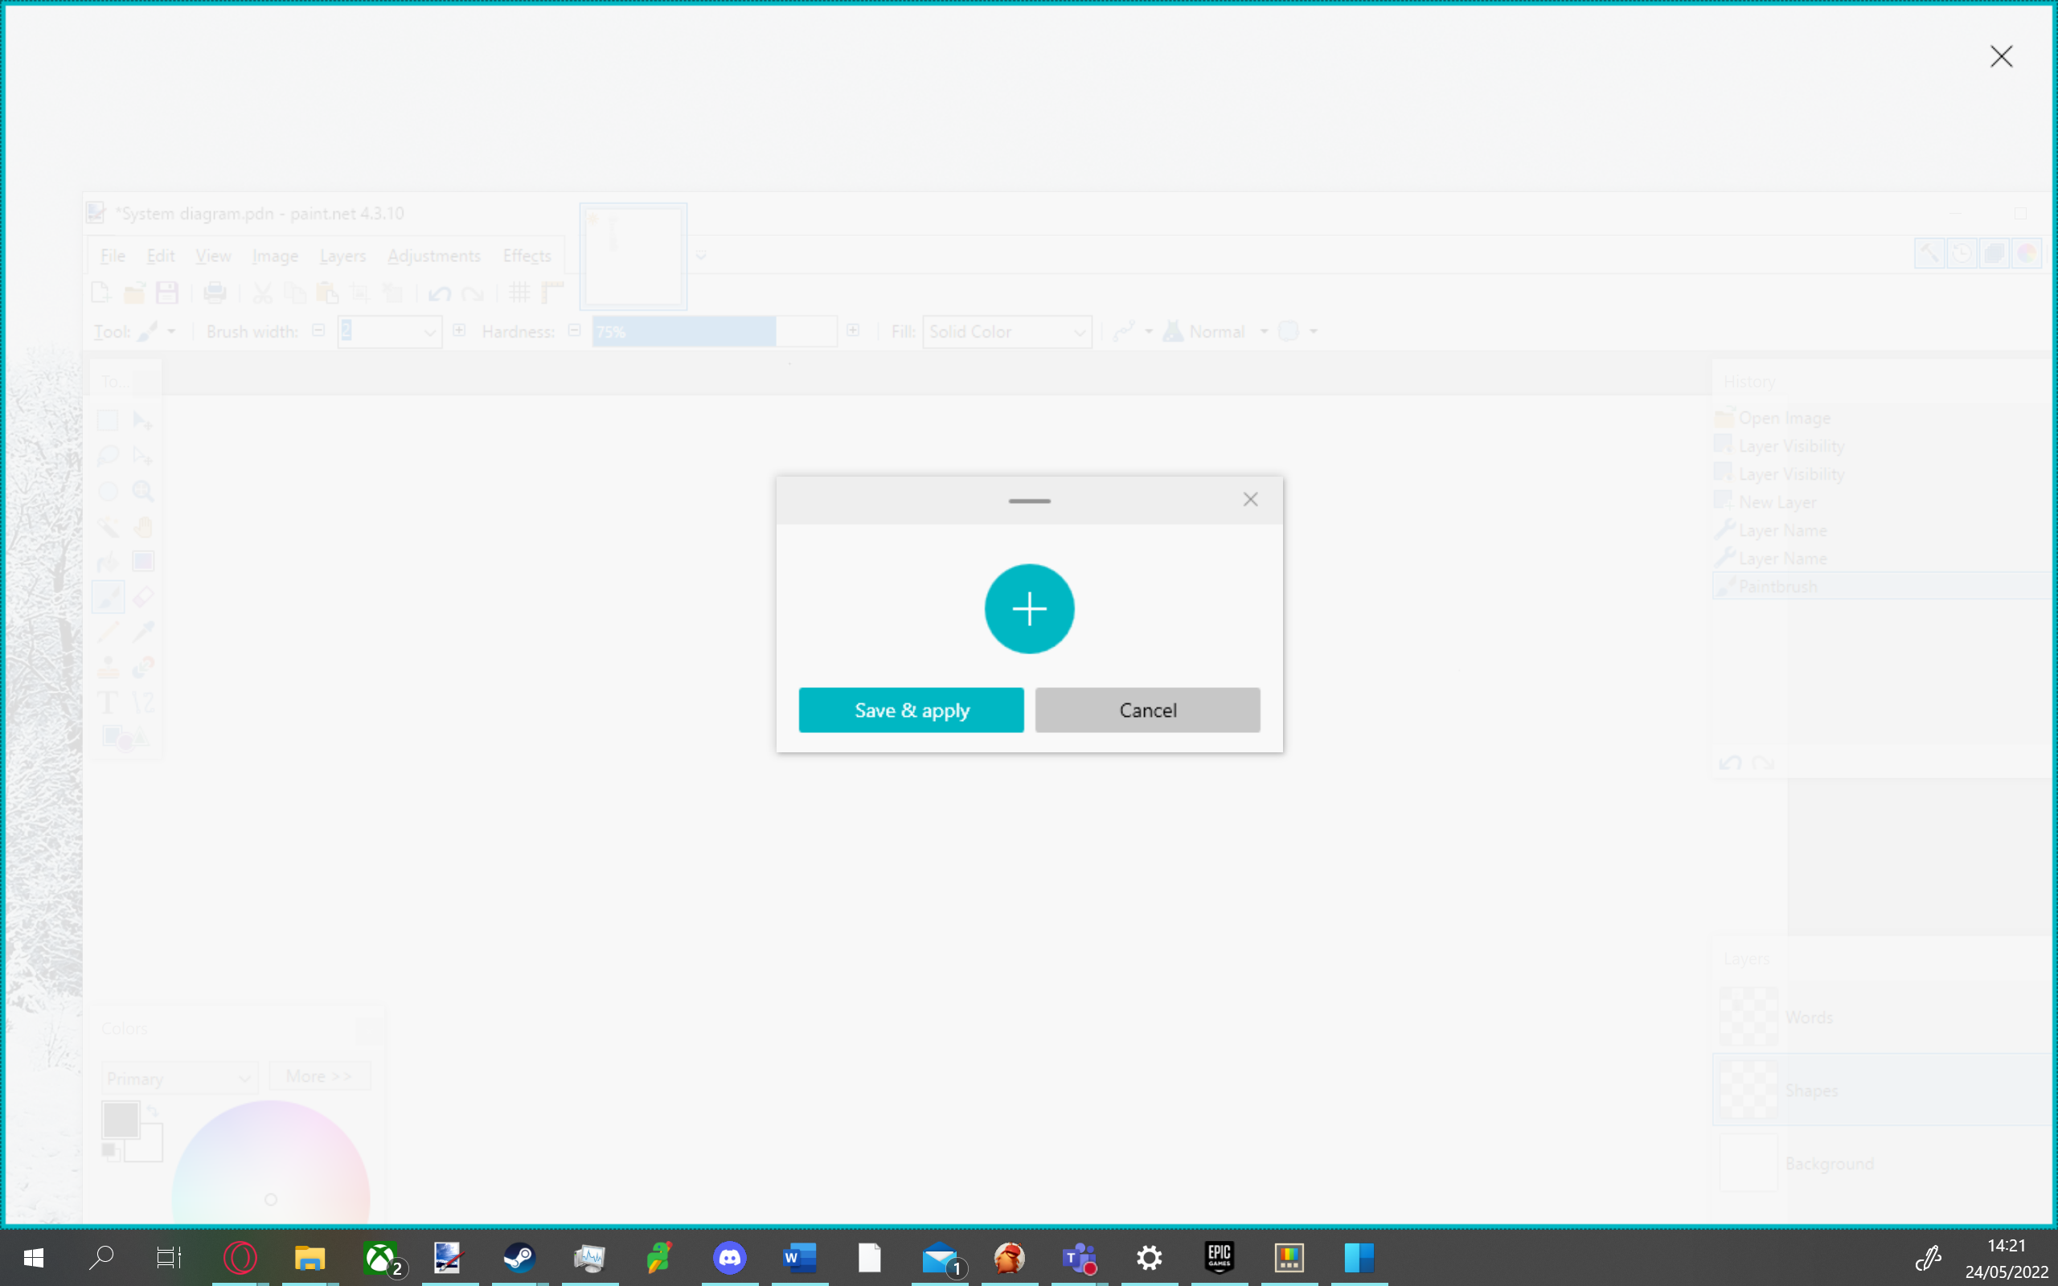Image resolution: width=2058 pixels, height=1286 pixels.
Task: Launch Epic Games from the taskbar
Action: tap(1219, 1257)
